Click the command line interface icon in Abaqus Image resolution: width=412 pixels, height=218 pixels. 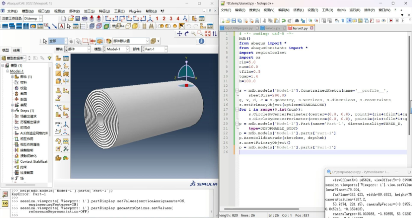click(5, 203)
